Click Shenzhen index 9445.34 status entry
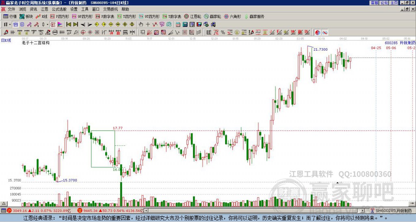Viewport: 416px width, 222px height. point(110,211)
